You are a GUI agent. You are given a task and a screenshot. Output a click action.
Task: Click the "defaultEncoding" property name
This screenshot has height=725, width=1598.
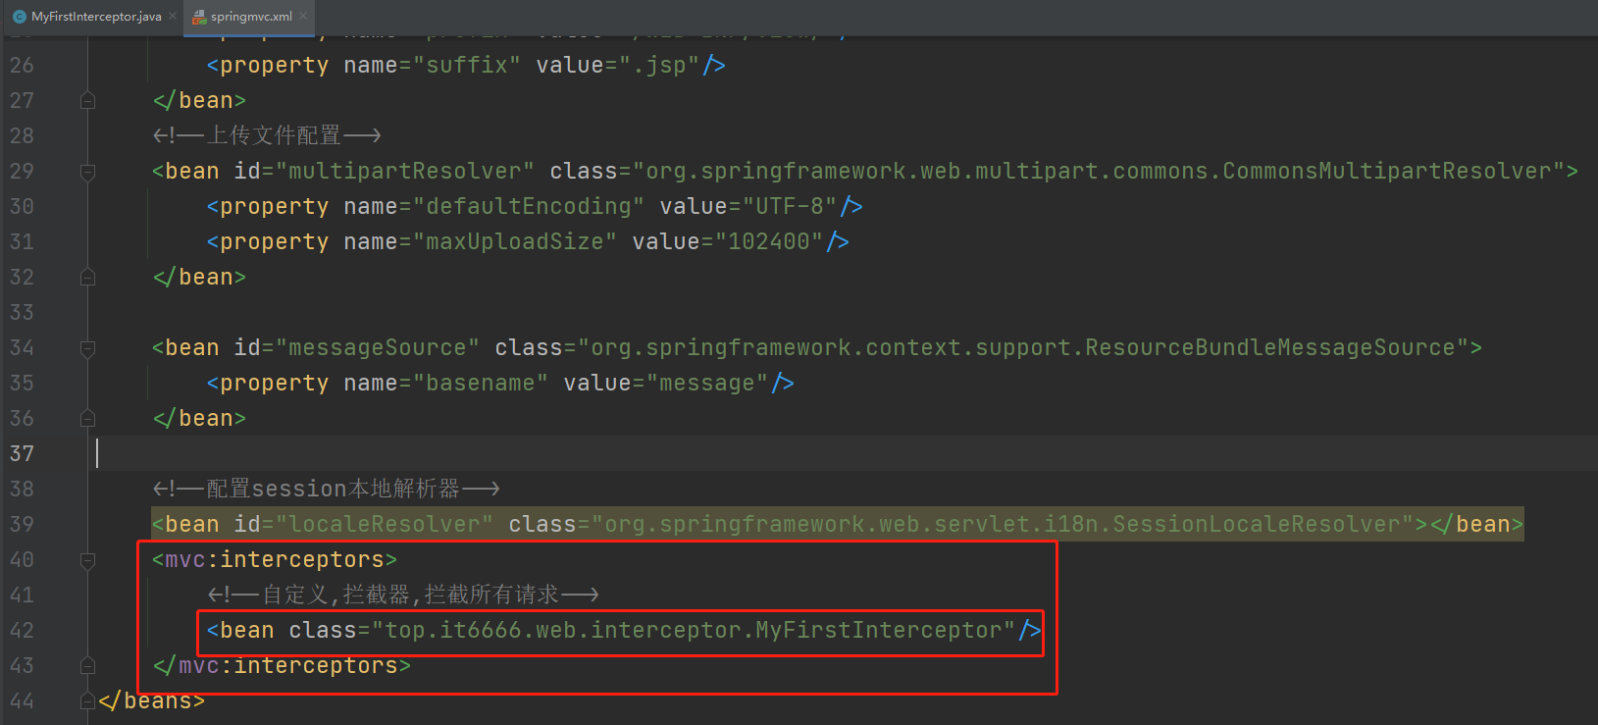coord(529,206)
